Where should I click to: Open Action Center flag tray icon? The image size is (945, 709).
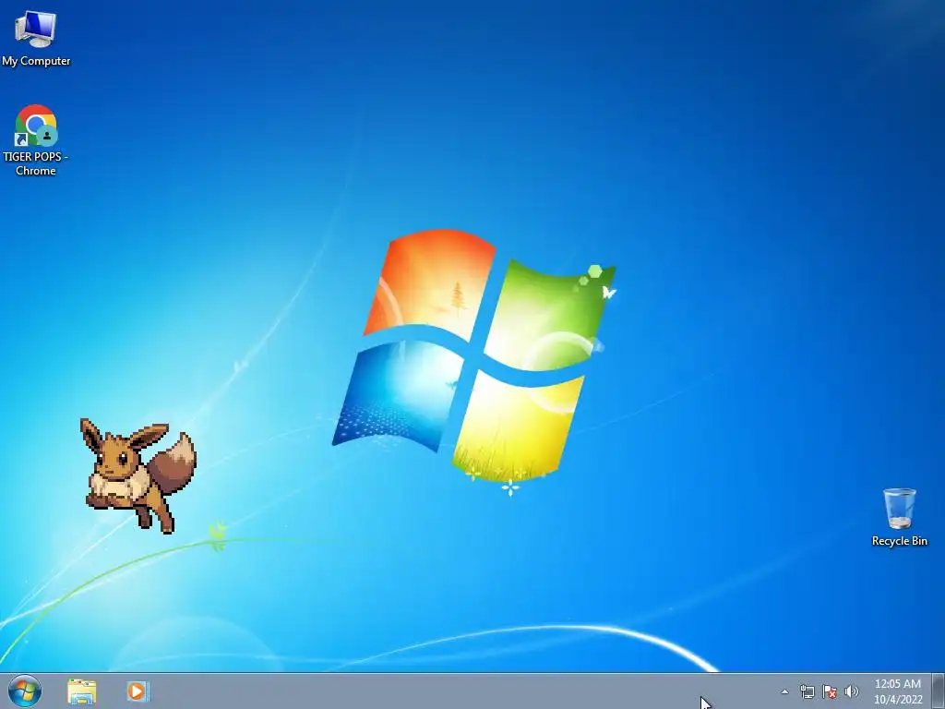click(x=830, y=691)
